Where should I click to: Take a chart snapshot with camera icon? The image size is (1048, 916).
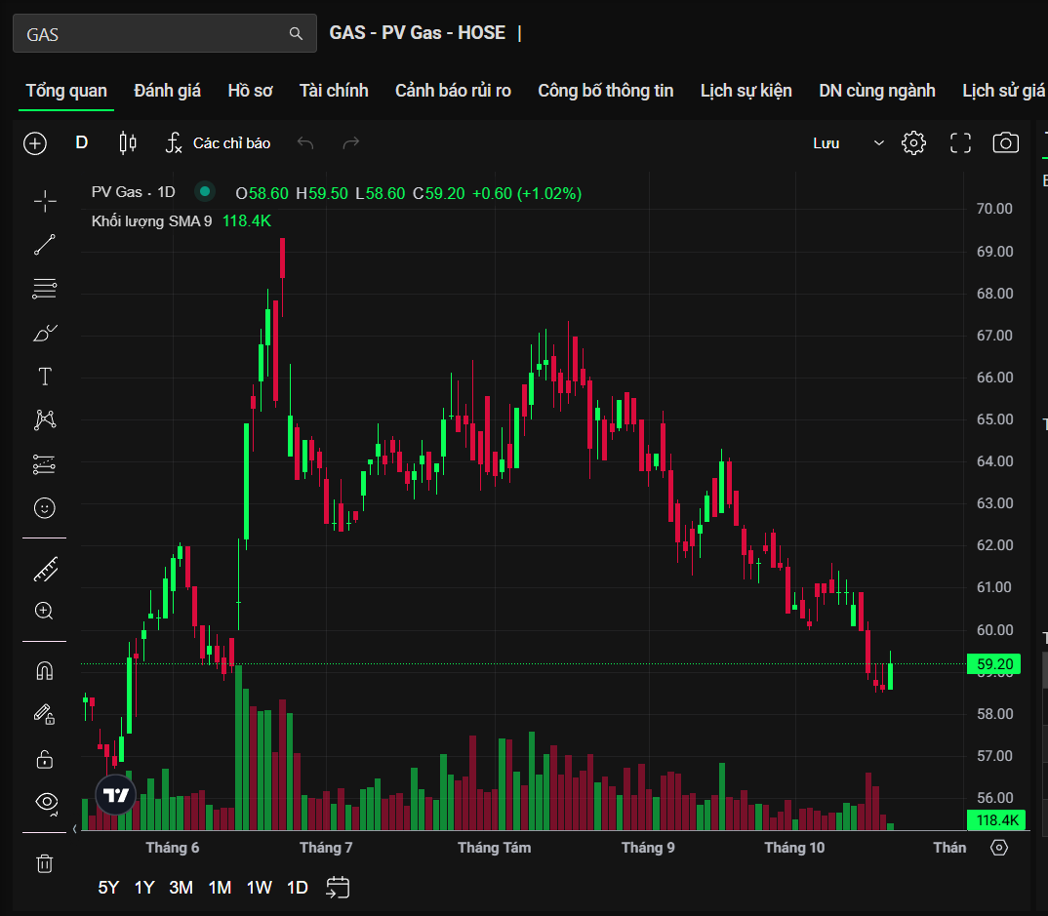coord(1005,143)
